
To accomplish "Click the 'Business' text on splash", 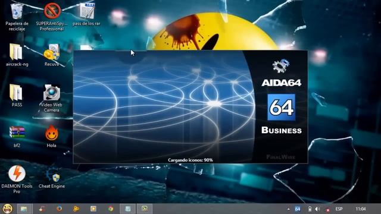I will (x=282, y=130).
